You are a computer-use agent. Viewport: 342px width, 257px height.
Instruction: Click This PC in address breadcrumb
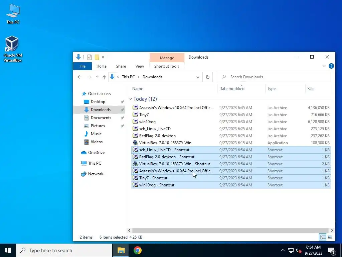click(128, 77)
